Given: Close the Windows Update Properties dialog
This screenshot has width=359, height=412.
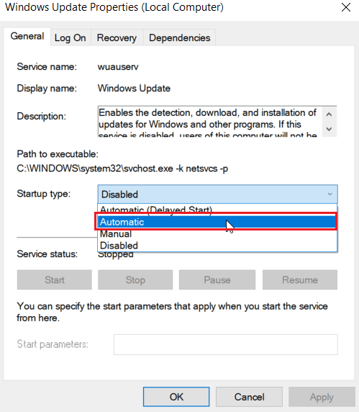Looking at the screenshot, I should [x=346, y=7].
